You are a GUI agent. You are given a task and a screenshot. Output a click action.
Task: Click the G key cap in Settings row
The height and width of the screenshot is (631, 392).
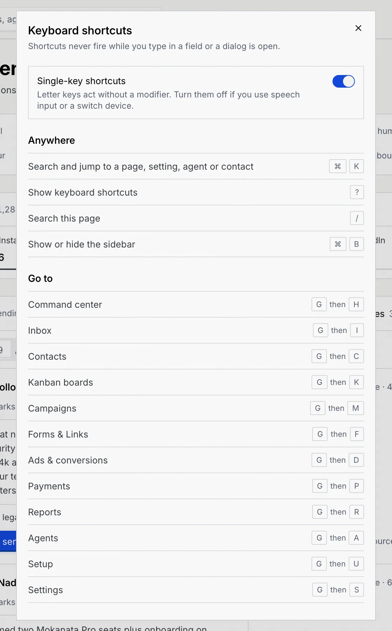click(320, 590)
